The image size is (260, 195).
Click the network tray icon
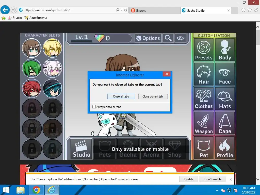point(229,190)
